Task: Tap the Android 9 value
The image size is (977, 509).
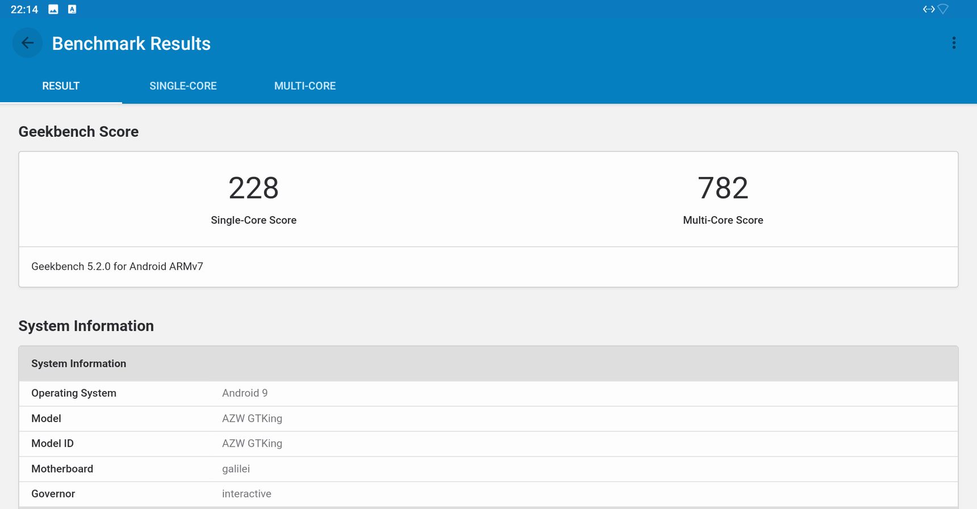Action: (x=245, y=393)
